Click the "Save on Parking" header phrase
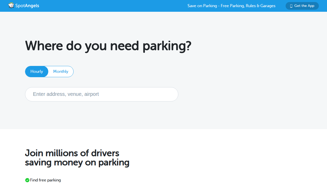 pos(202,6)
